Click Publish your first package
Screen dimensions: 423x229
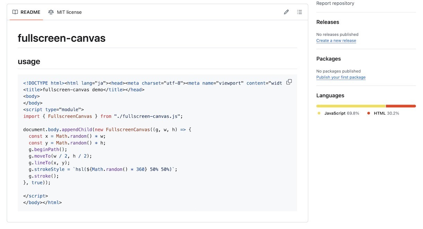click(341, 77)
